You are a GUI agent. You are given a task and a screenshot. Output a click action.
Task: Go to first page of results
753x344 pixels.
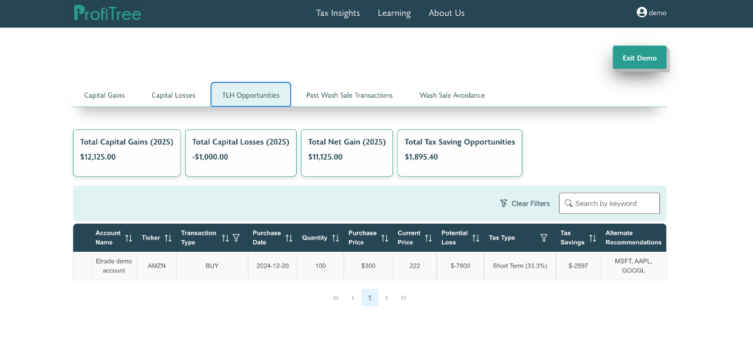point(336,298)
